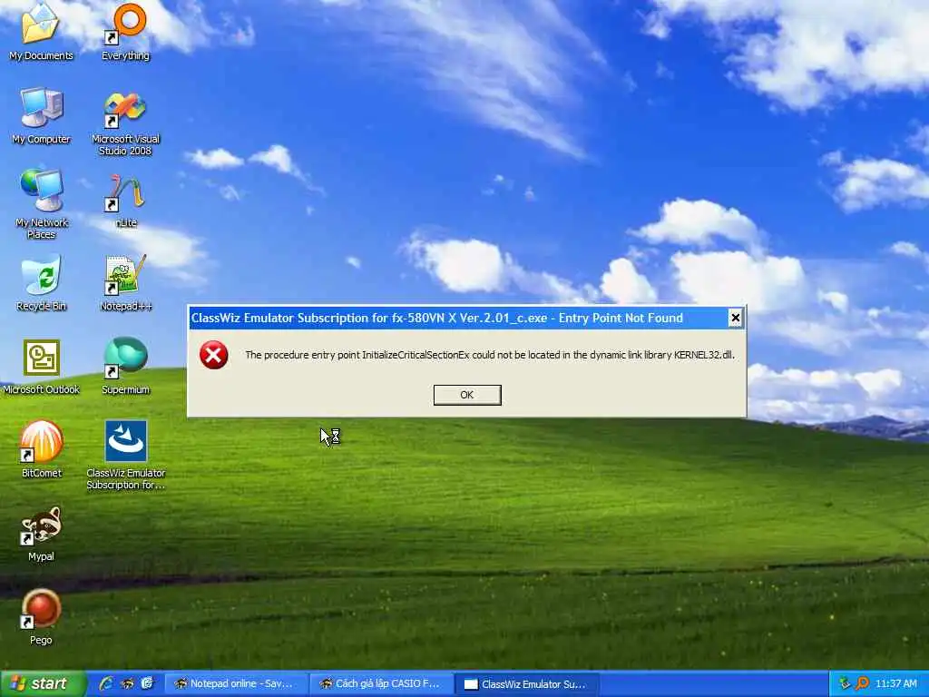This screenshot has height=697, width=929.
Task: Click OK in the error dialog
Action: click(467, 395)
